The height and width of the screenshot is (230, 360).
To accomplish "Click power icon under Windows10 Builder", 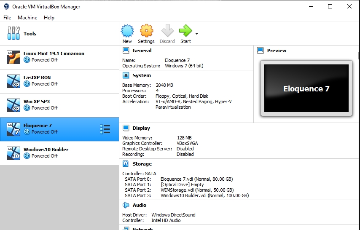I will (27, 156).
